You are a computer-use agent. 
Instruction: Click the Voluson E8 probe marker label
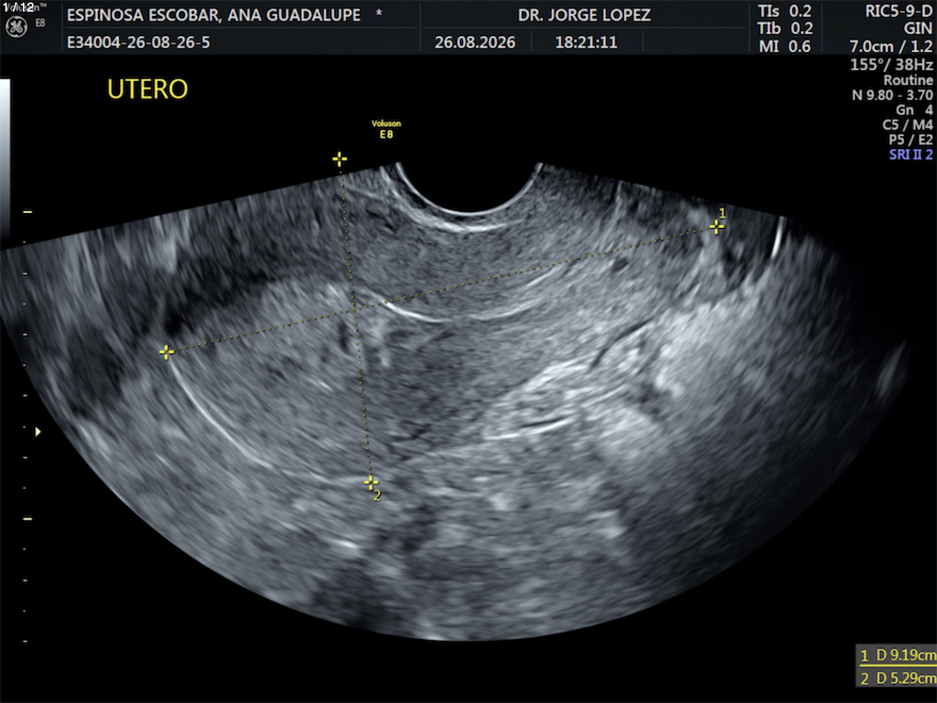[387, 129]
